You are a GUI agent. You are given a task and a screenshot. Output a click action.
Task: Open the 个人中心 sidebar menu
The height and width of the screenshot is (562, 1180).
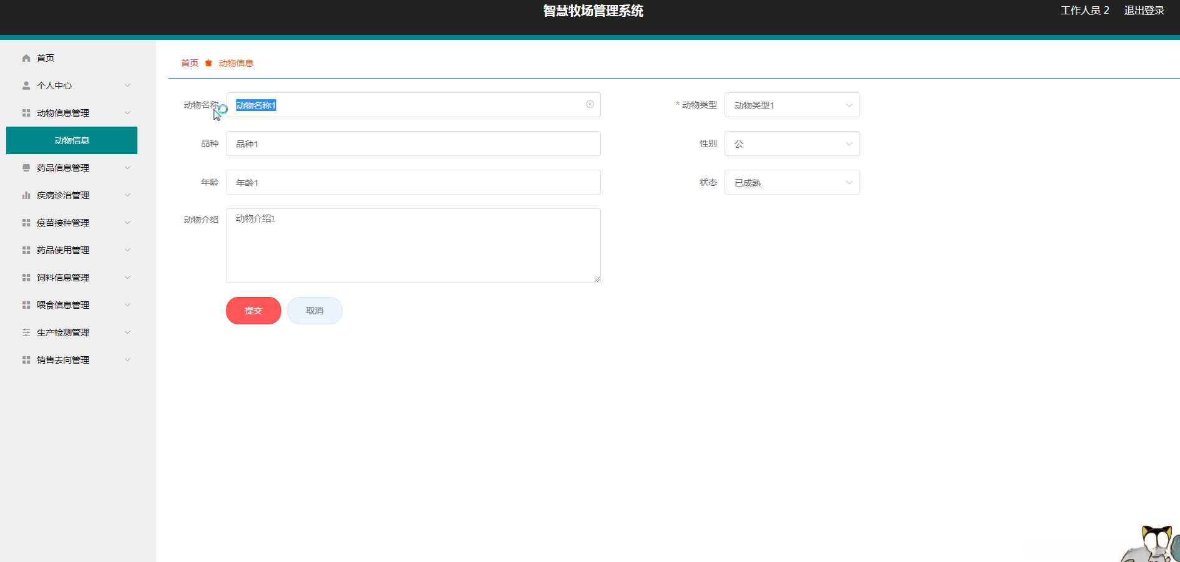click(x=72, y=85)
